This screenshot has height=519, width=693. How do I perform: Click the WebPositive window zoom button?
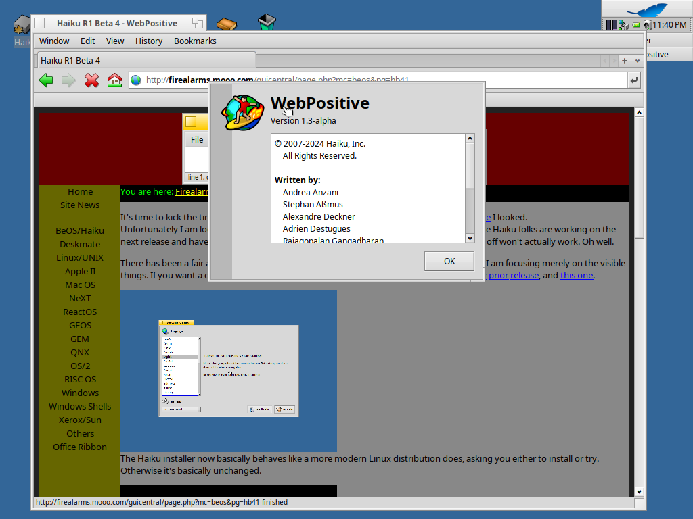tap(198, 23)
